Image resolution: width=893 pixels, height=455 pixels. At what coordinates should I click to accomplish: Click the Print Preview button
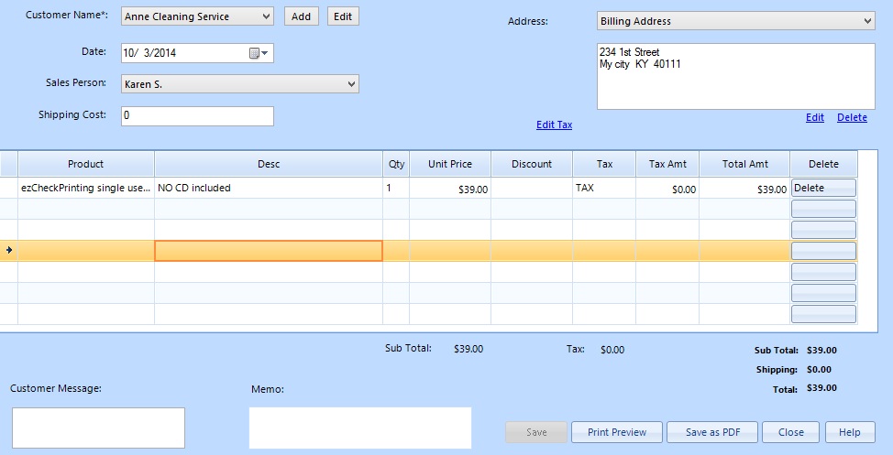(617, 432)
